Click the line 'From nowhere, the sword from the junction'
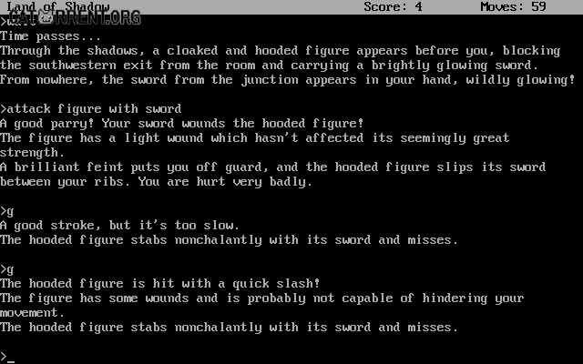 point(288,80)
